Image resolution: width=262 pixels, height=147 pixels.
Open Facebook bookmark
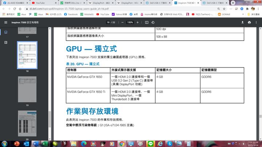coord(71,14)
